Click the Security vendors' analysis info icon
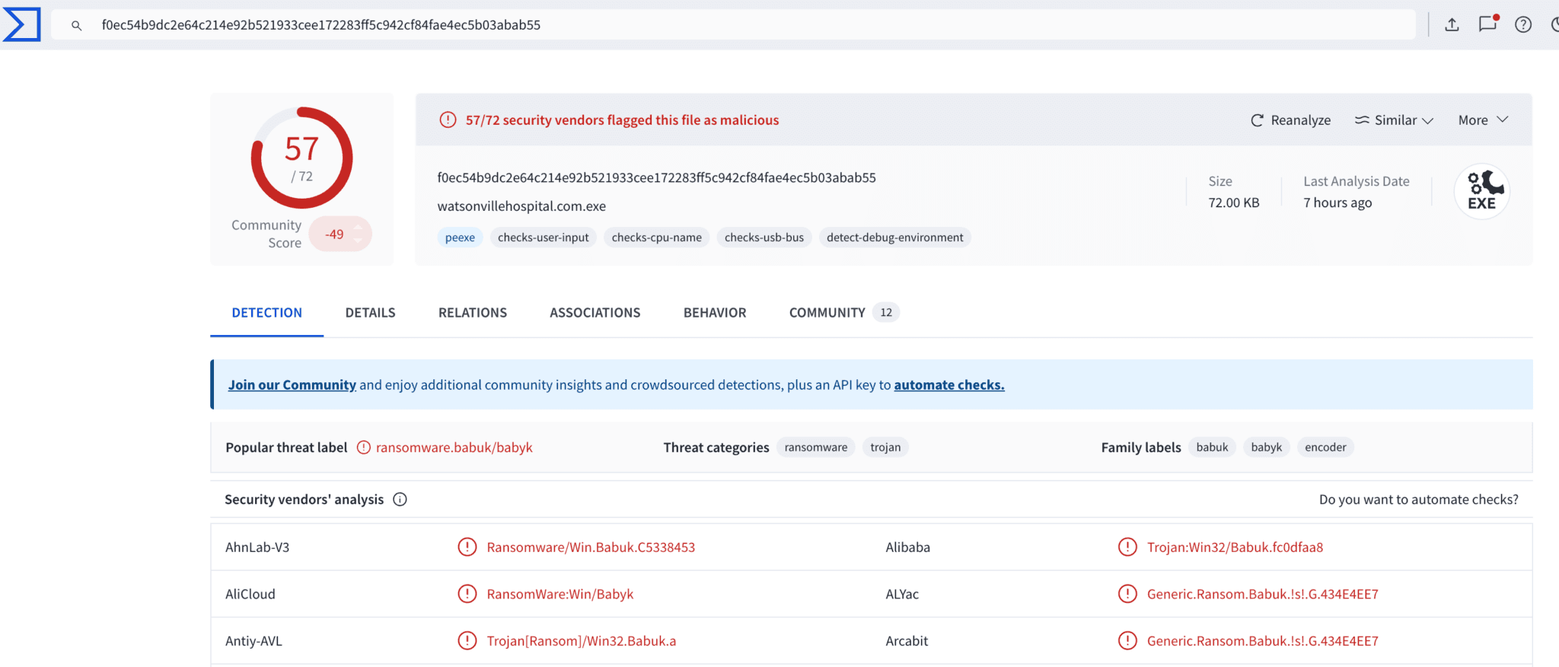Viewport: 1559px width, 667px height. click(x=400, y=499)
